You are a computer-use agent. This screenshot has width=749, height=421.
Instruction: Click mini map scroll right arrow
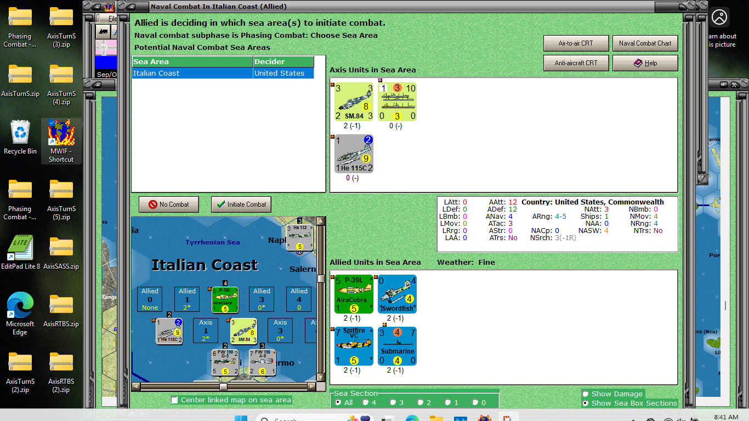[311, 386]
